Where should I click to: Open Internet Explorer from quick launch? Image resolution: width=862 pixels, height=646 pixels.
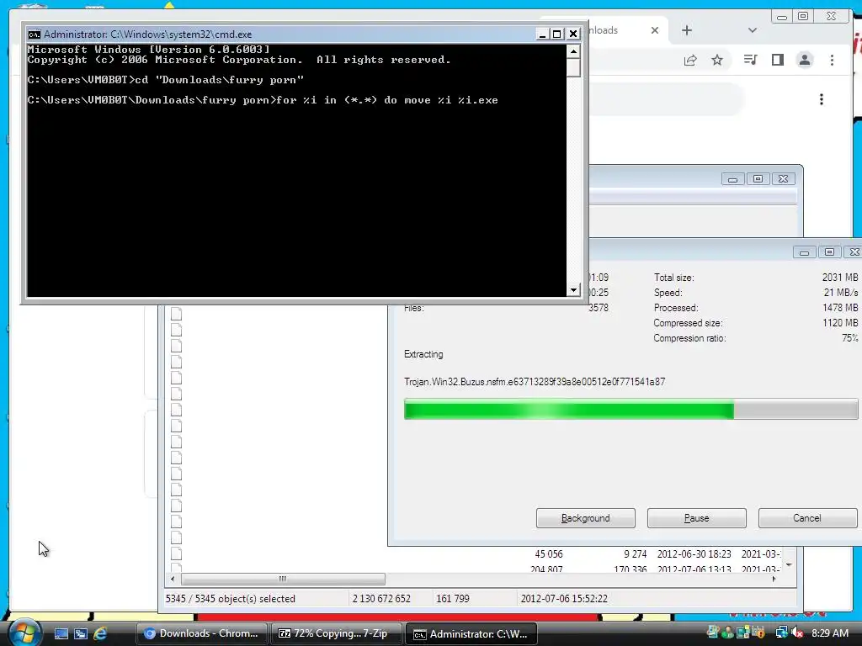(100, 633)
